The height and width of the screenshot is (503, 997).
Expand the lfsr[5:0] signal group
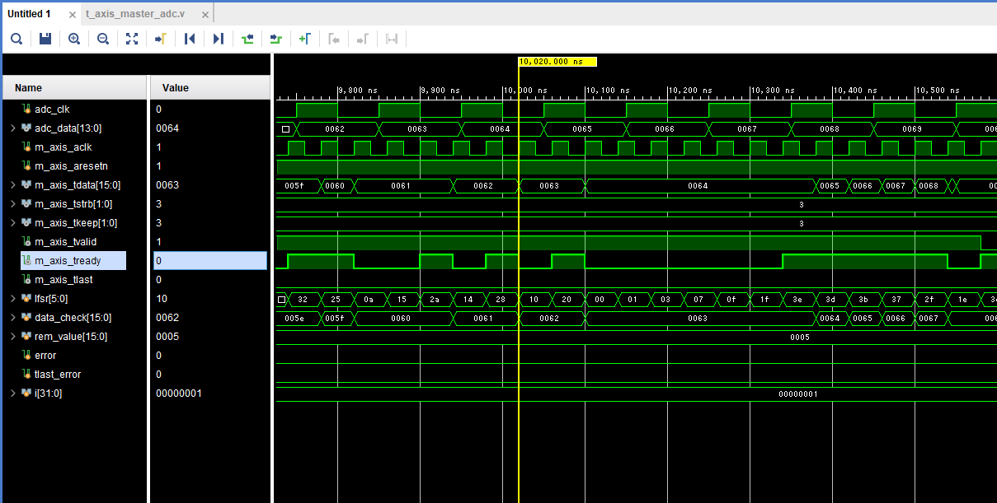click(x=12, y=299)
